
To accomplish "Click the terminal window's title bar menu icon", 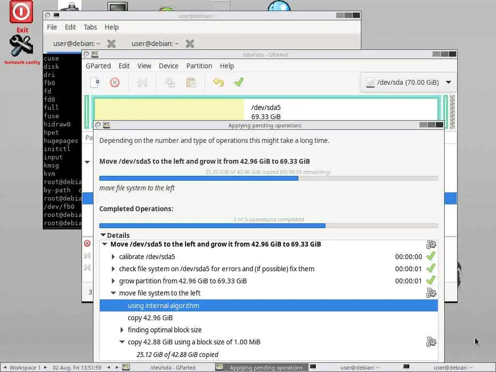I will 47,15.
